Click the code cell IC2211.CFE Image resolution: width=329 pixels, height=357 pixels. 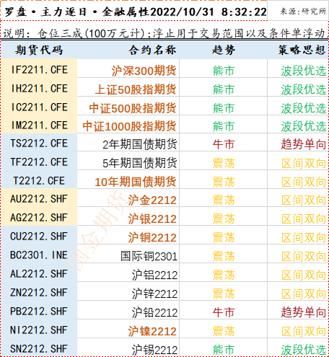[x=40, y=107]
